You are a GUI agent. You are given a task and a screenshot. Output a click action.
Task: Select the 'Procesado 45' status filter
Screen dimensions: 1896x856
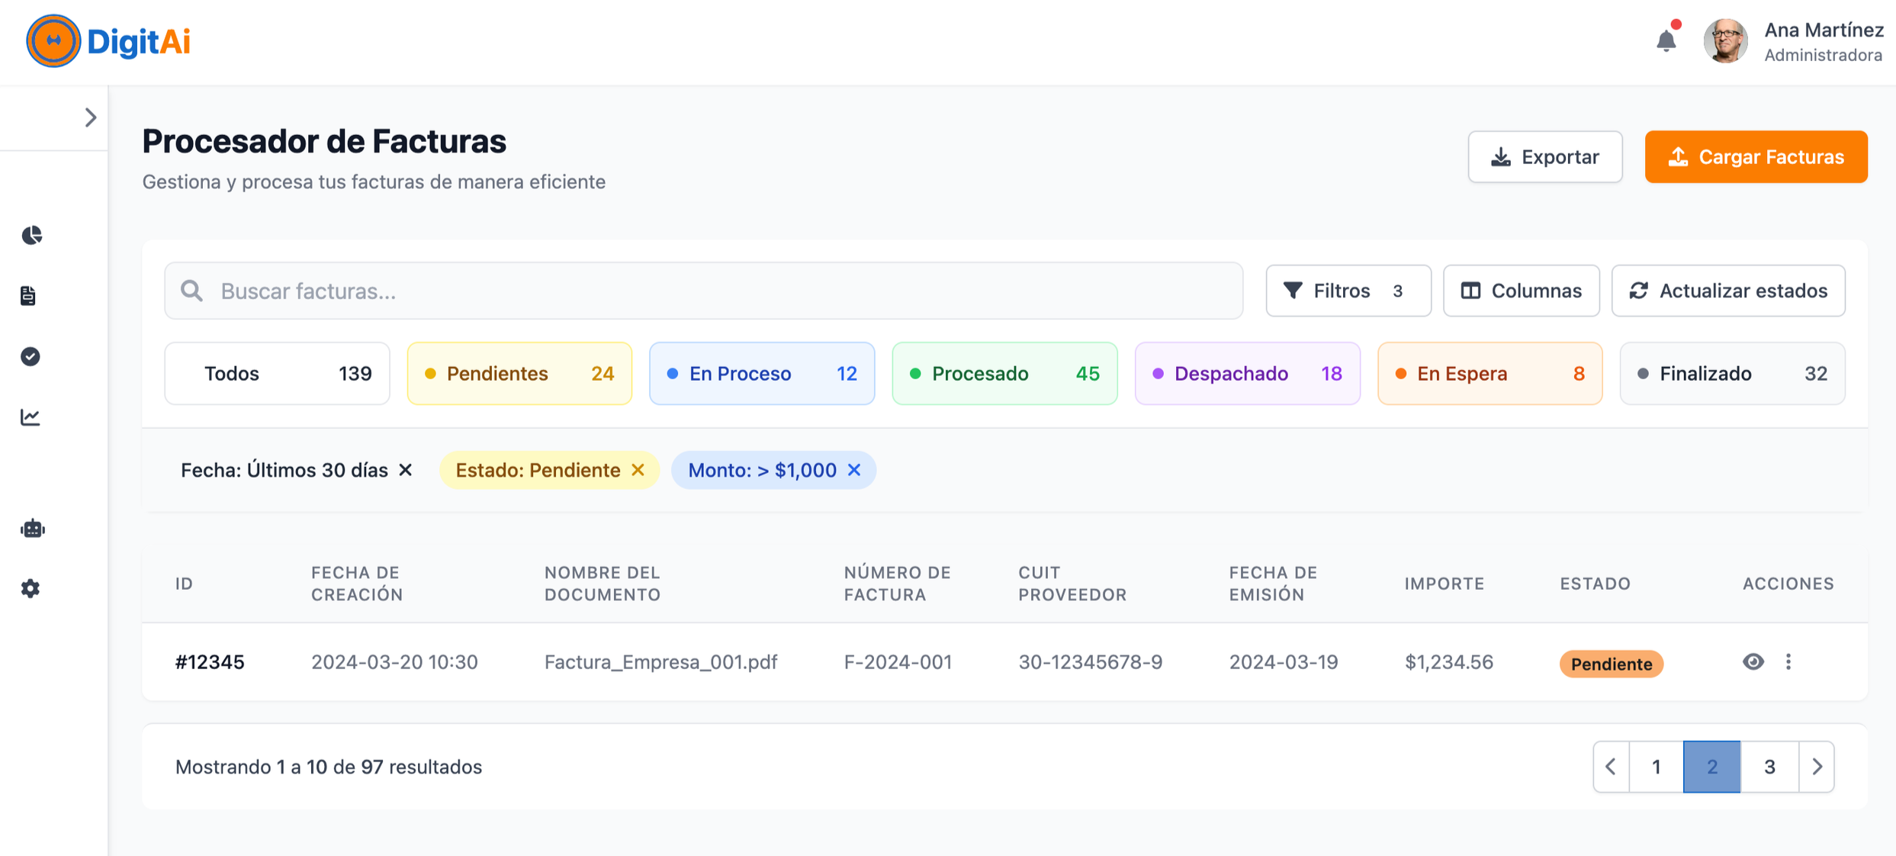tap(1004, 374)
